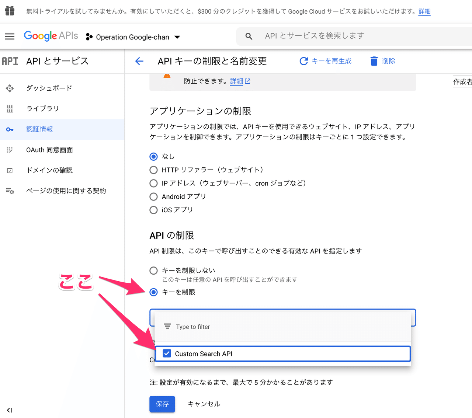Image resolution: width=472 pixels, height=418 pixels.
Task: Click the API キーの制限と名前変更 page title
Action: click(212, 61)
